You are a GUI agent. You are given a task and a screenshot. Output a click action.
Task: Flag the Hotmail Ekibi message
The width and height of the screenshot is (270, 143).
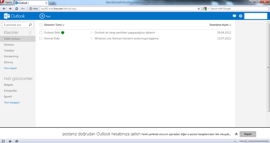pyautogui.click(x=92, y=38)
